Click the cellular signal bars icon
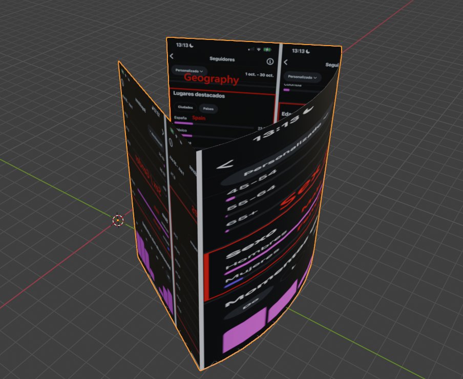The image size is (463, 379). click(251, 49)
